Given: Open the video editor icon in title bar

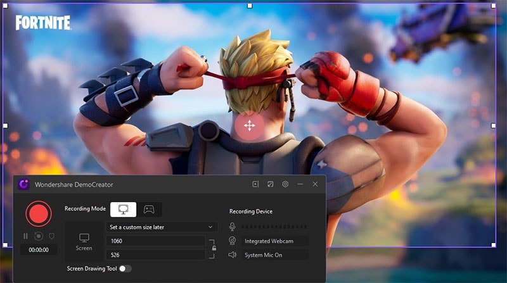Looking at the screenshot, I should click(x=255, y=184).
